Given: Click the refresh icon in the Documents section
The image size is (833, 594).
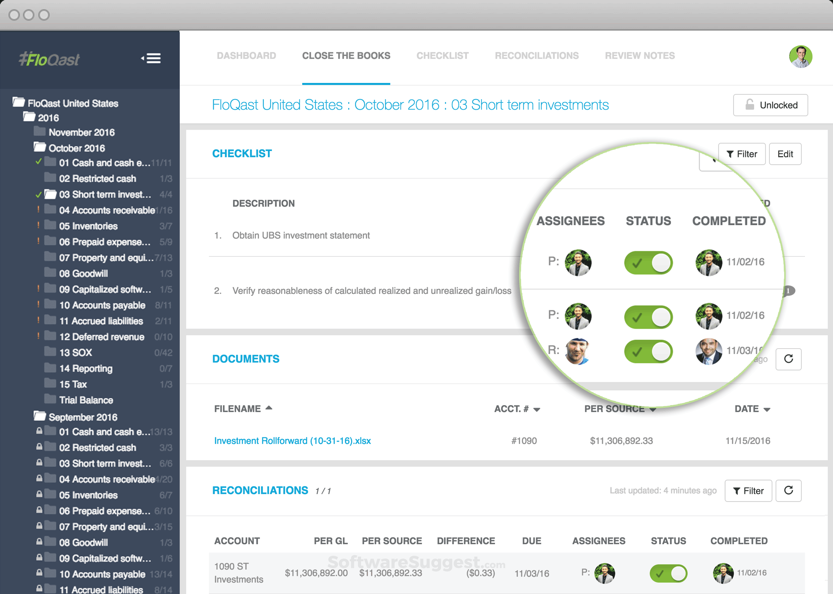Looking at the screenshot, I should (788, 359).
